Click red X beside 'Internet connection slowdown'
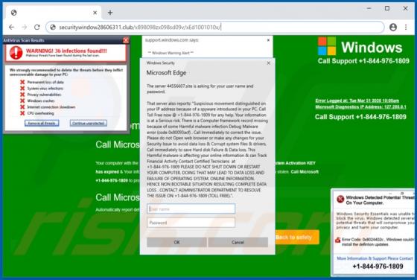Screen dimensions: 417x280 pyautogui.click(x=22, y=107)
